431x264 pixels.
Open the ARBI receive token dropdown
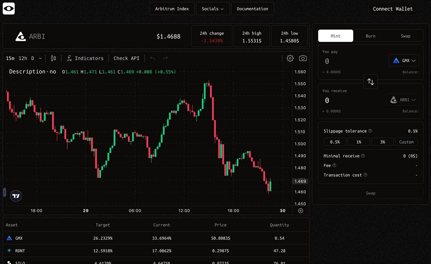(x=403, y=100)
